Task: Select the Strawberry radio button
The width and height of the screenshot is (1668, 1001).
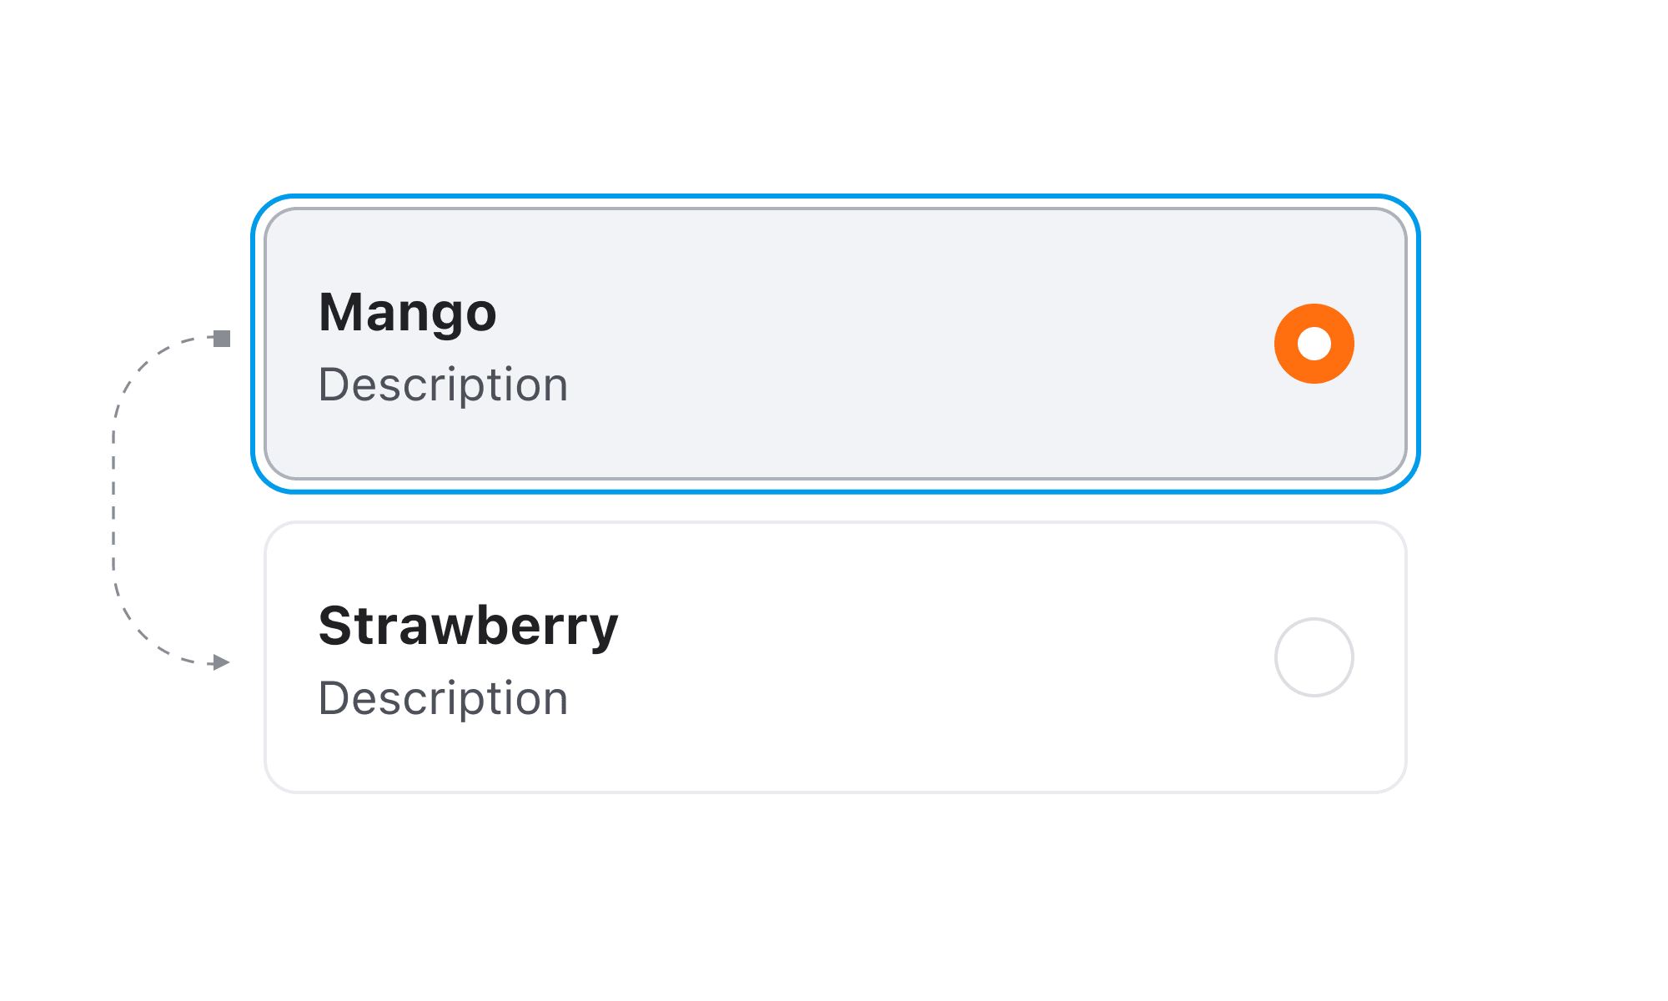Action: (1314, 657)
